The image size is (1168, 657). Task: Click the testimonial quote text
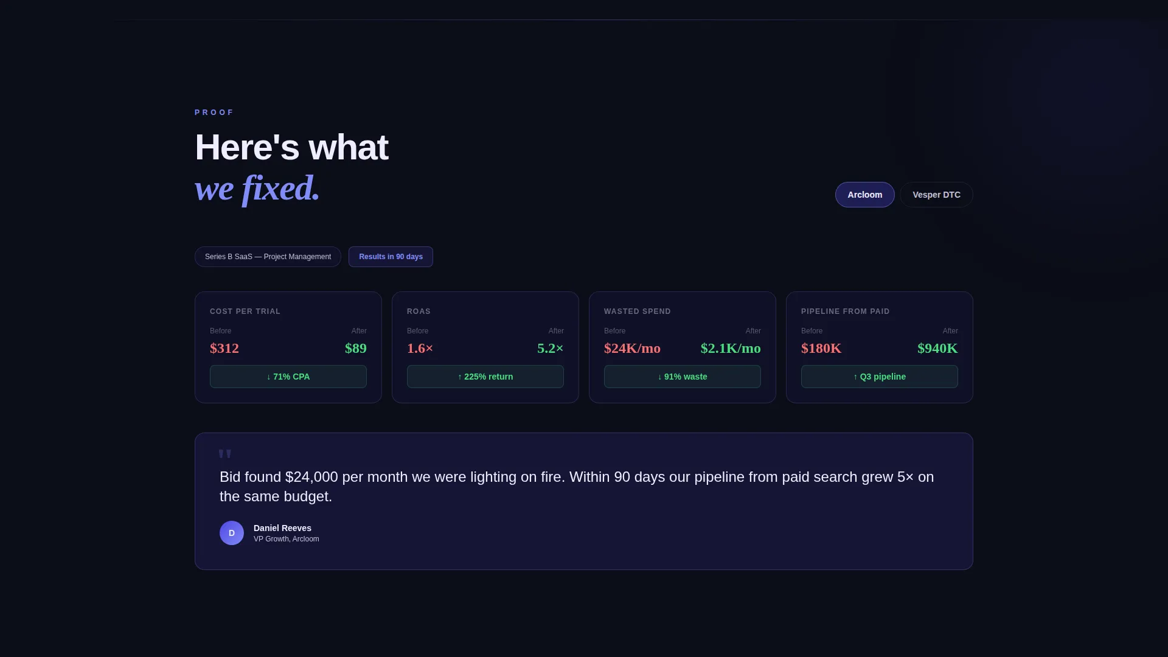click(577, 487)
